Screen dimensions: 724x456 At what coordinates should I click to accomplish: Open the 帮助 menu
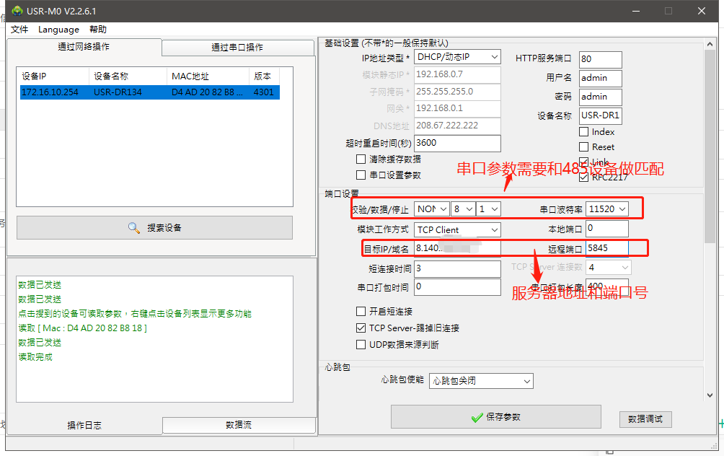98,30
